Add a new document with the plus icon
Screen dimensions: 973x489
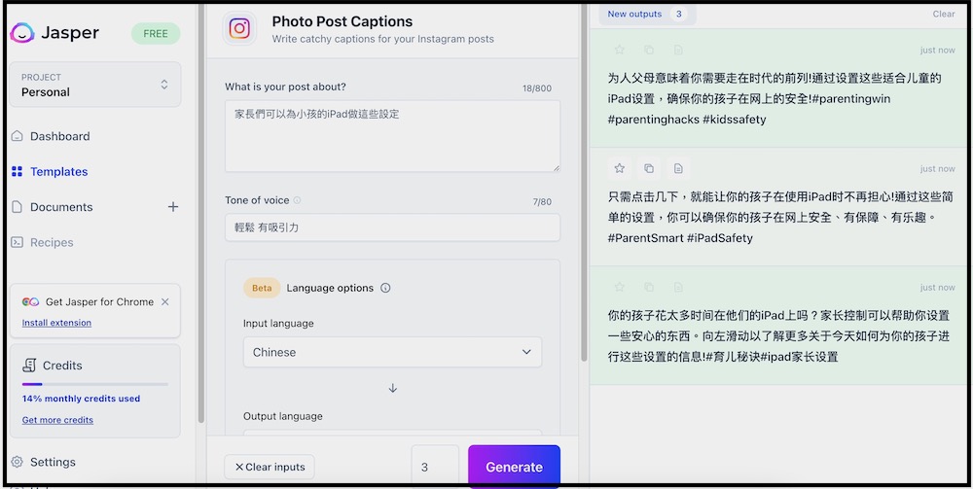coord(173,207)
